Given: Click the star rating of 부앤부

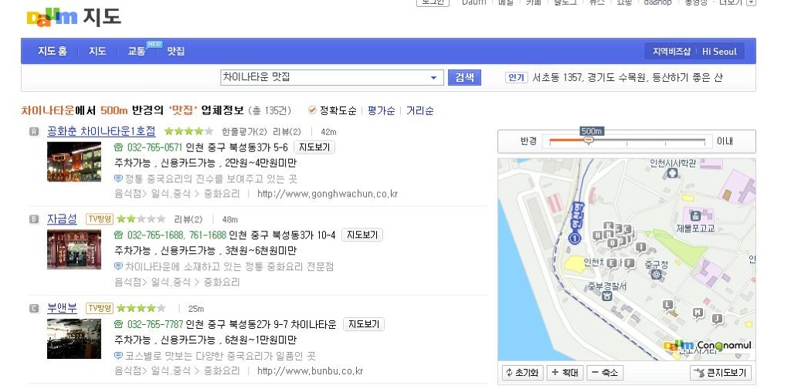Looking at the screenshot, I should coord(141,308).
